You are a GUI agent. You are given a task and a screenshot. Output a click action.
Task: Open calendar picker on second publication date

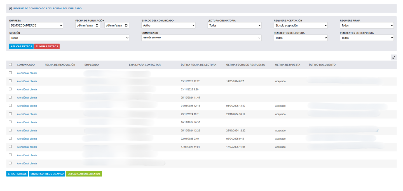tap(126, 25)
